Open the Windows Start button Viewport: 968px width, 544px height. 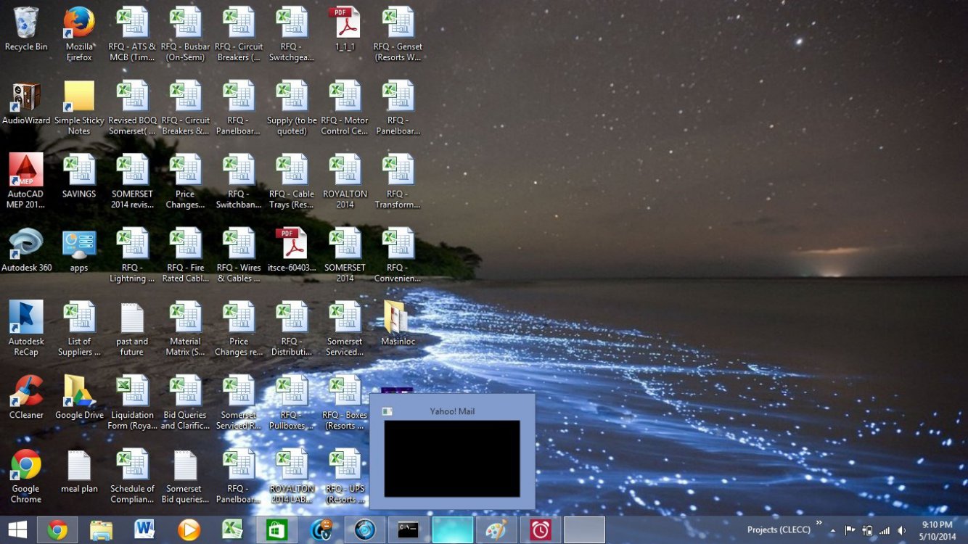coord(17,530)
